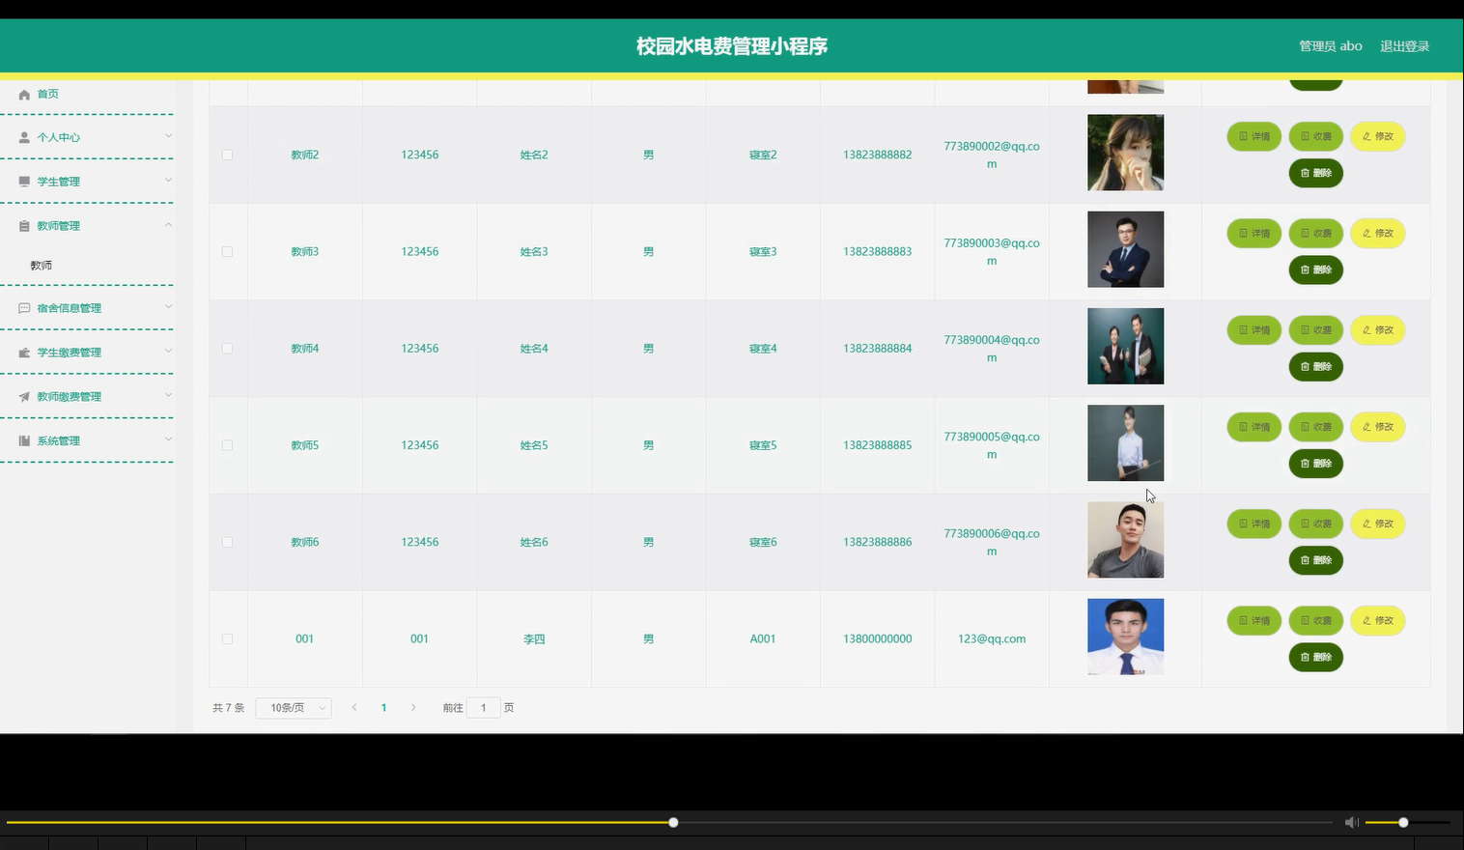Delete the 教师3 row with 删除
Viewport: 1464px width, 850px height.
pyautogui.click(x=1315, y=269)
